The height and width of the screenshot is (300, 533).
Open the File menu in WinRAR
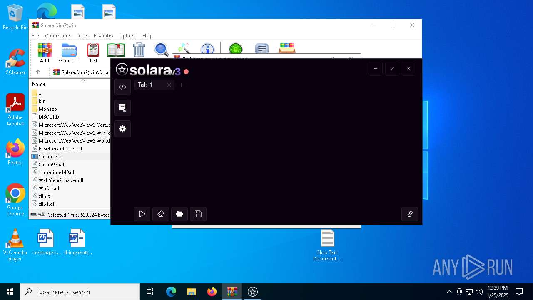[x=35, y=36]
